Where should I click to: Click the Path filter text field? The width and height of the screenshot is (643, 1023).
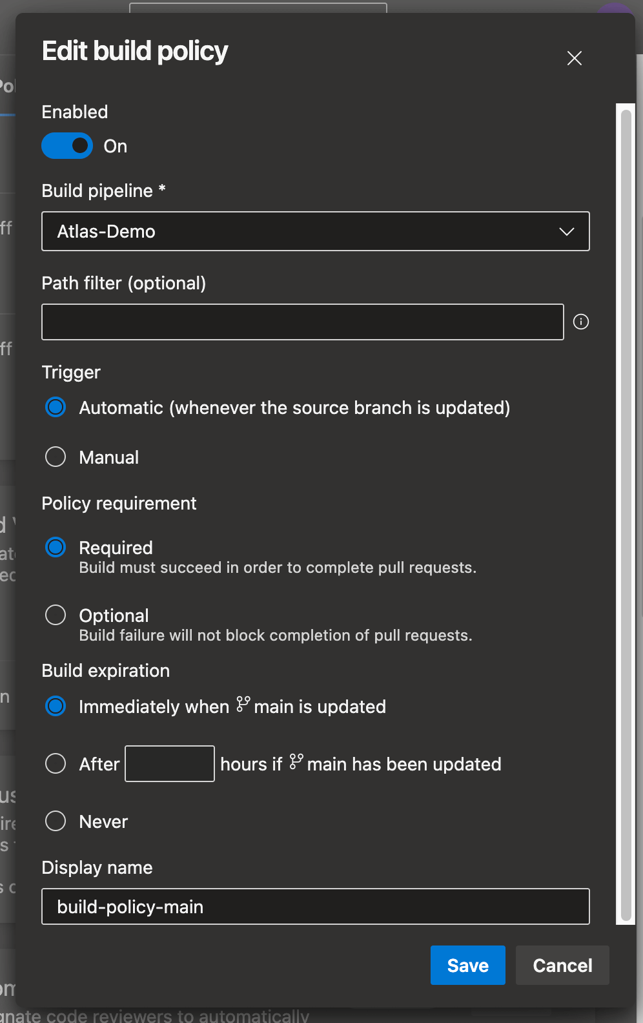click(x=302, y=322)
